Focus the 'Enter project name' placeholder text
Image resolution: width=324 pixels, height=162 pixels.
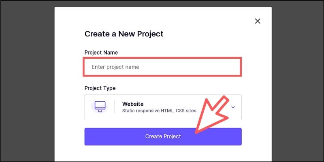[115, 67]
